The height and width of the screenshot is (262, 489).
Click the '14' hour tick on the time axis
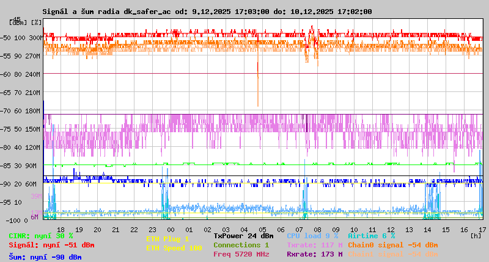[x=427, y=230]
